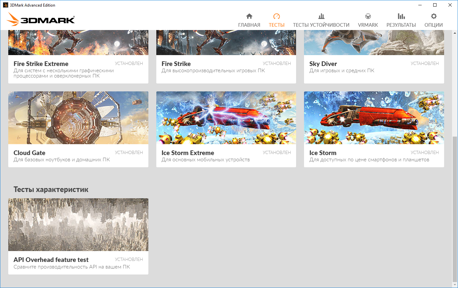The image size is (458, 288).
Task: Click the bar chart icon above ТЕСТЫ УСТОЙЧИВОСТИ
Action: pos(321,16)
